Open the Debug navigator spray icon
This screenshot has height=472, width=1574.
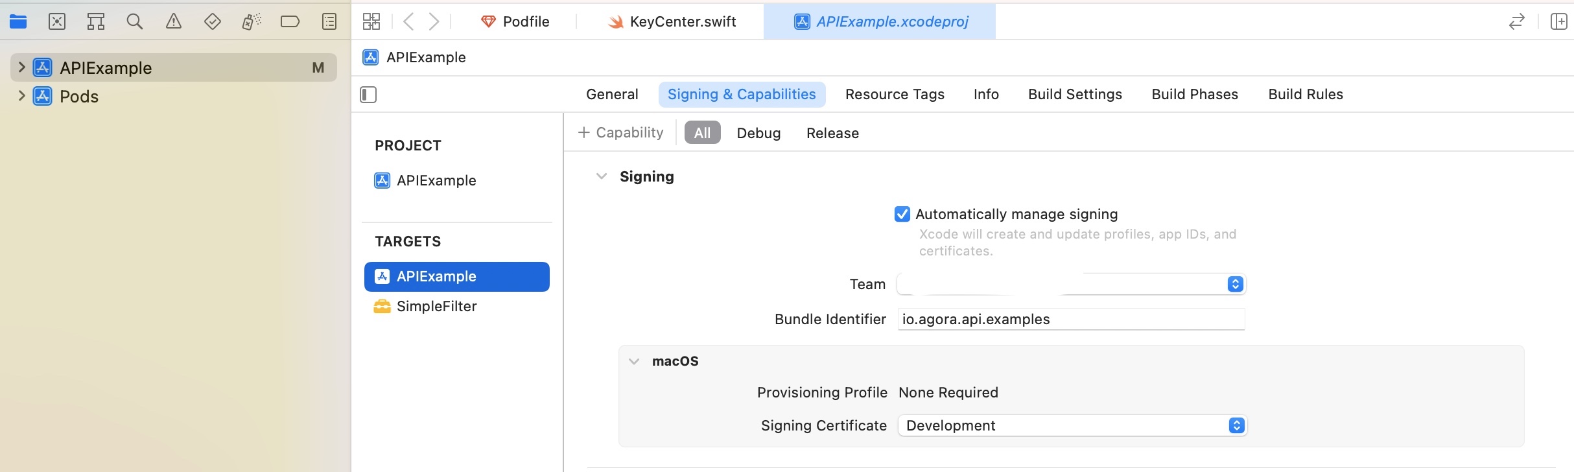tap(252, 22)
